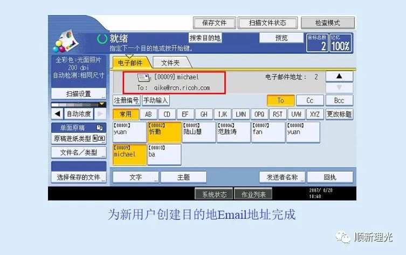Viewport: 406px width, 255px height.
Task: Open 扫描文件状态 status
Action: coord(267,23)
